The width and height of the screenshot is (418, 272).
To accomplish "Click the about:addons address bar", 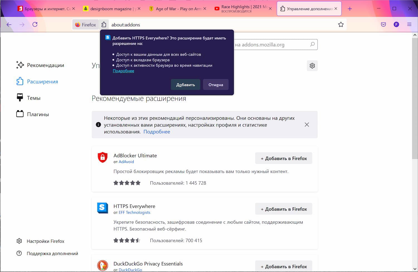I will click(223, 25).
